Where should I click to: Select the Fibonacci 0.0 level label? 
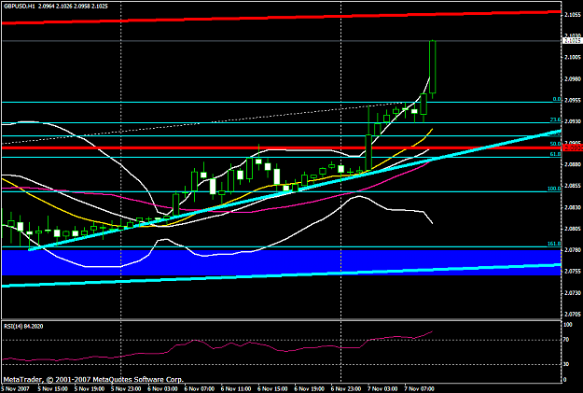point(557,99)
